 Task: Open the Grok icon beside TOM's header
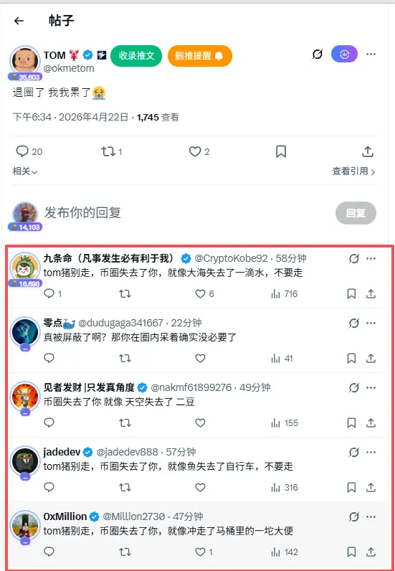[318, 55]
